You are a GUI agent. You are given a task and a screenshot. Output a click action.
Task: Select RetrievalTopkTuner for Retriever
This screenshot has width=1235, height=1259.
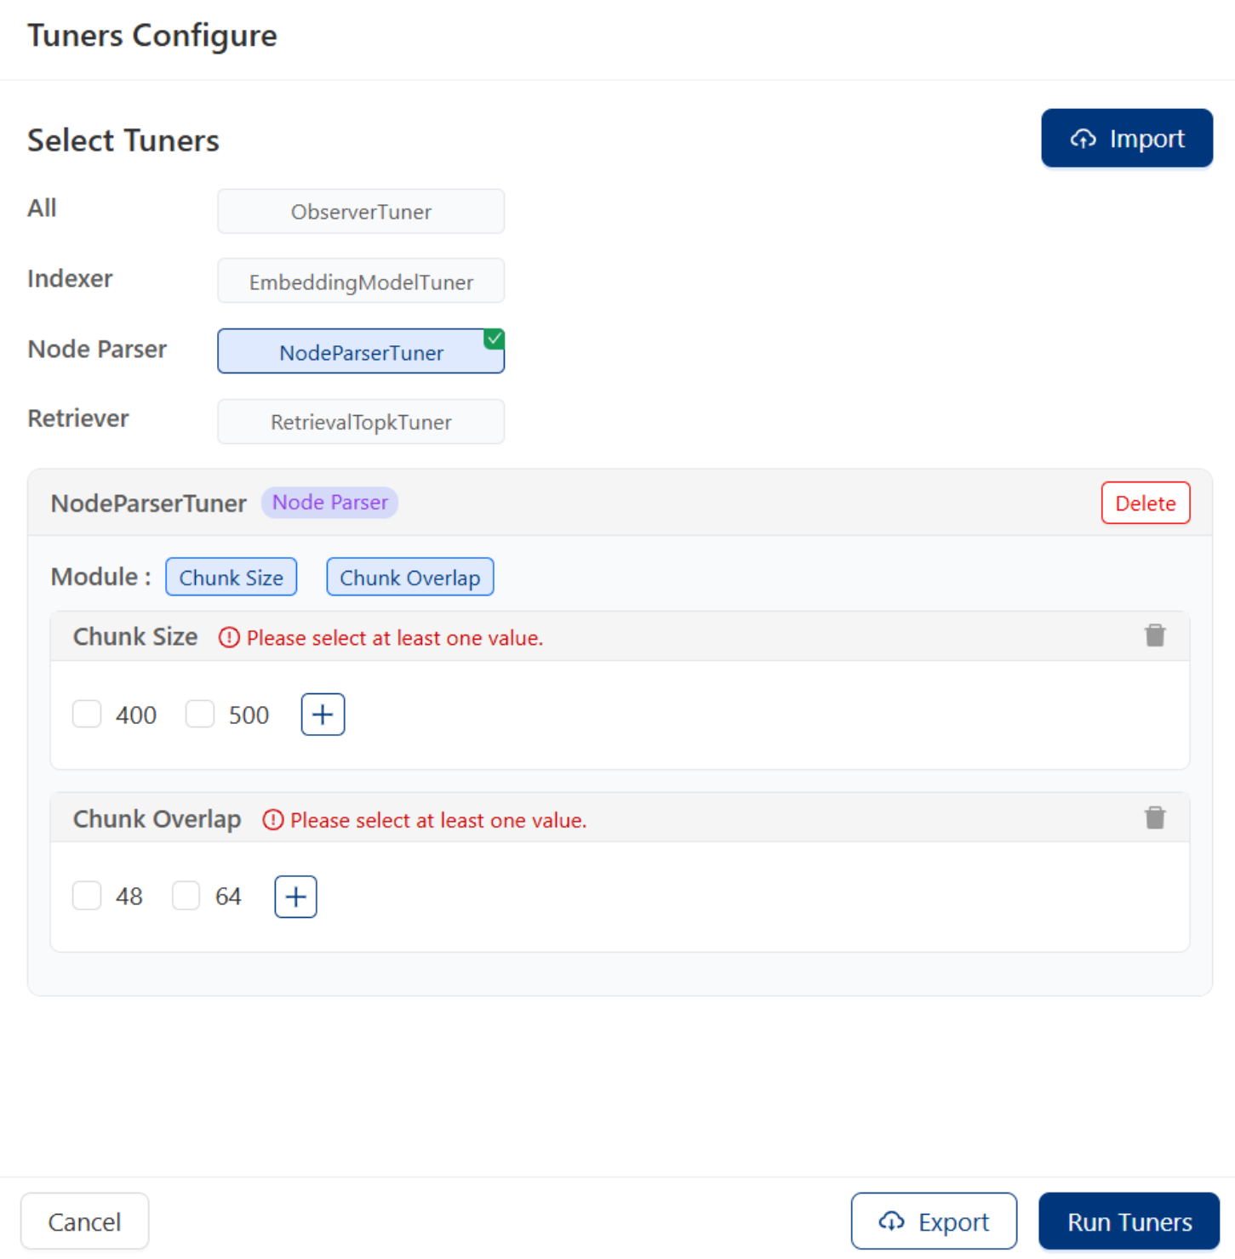[x=360, y=421]
